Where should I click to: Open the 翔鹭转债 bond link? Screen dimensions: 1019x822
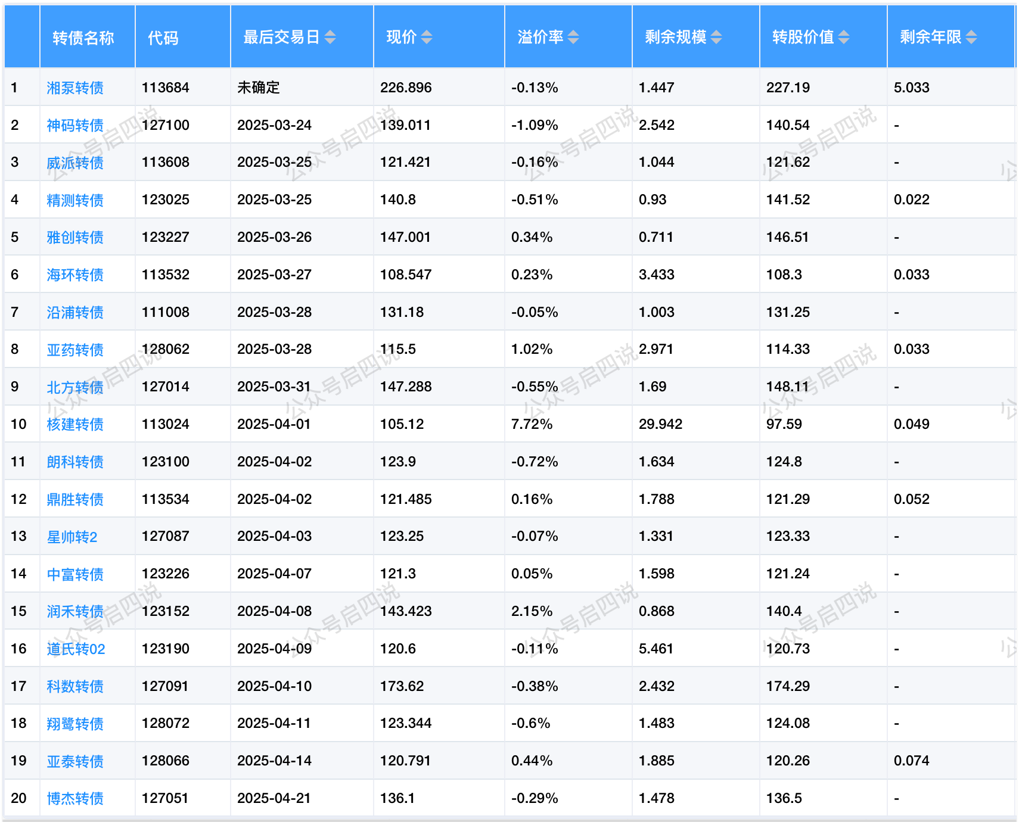(x=75, y=724)
